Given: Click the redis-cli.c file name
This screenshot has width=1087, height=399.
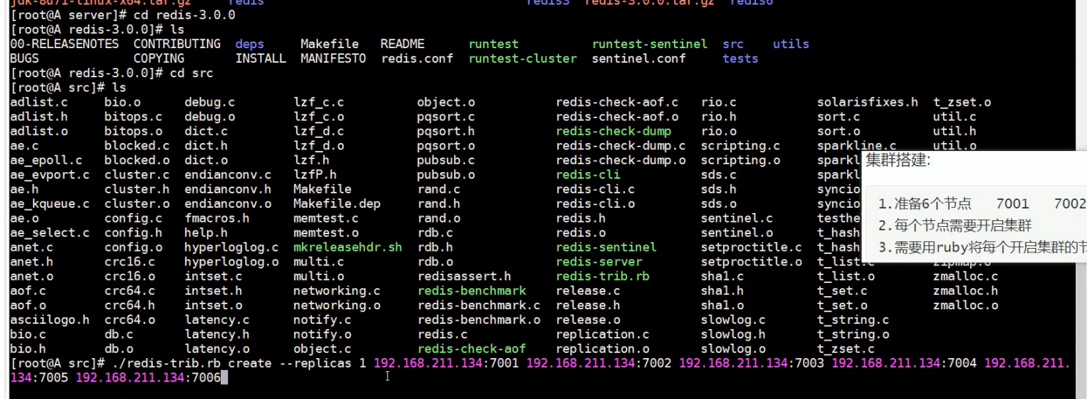Looking at the screenshot, I should (595, 190).
